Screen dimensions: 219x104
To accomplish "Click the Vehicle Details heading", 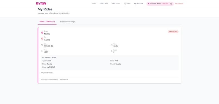I will tap(51, 57).
